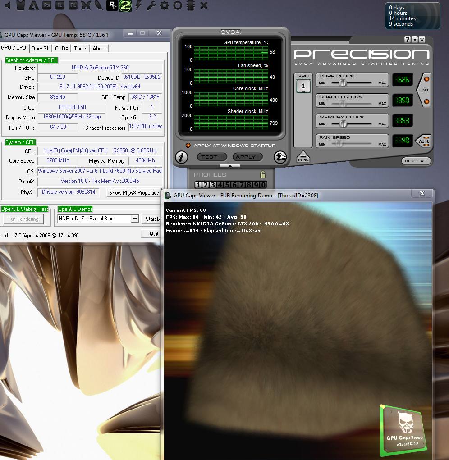449x460 pixels.
Task: Click the SYNC button in Precision
Action: (x=303, y=157)
